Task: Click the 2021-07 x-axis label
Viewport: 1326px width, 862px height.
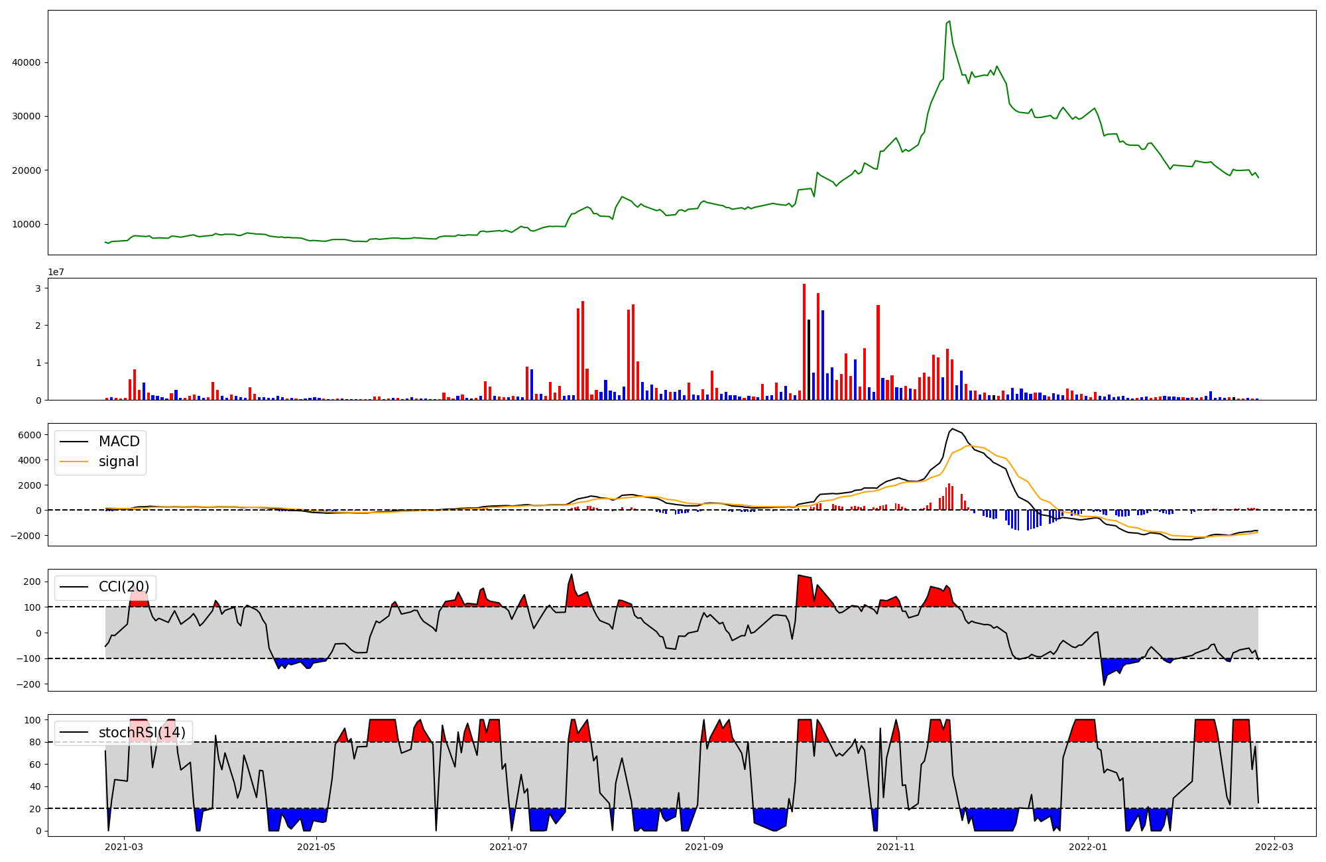Action: 509,847
